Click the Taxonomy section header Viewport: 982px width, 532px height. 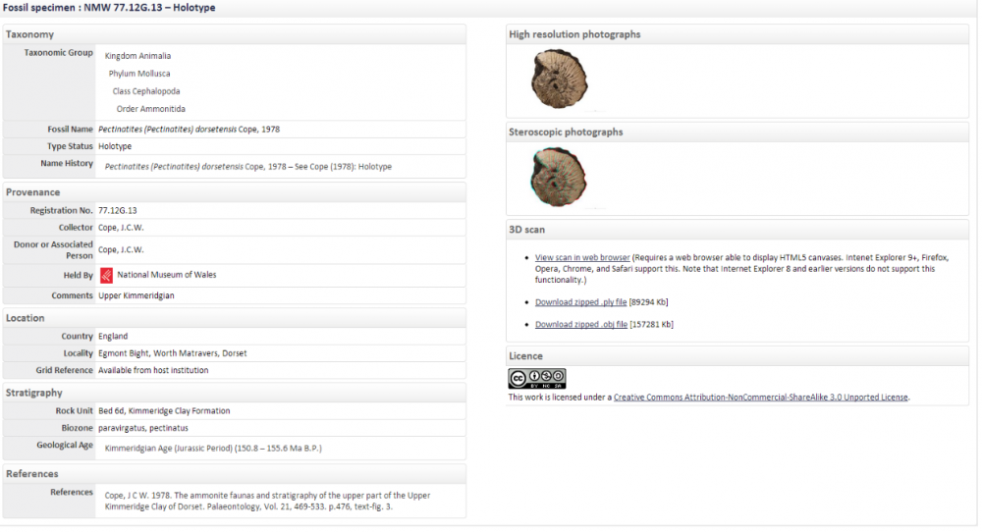(x=30, y=34)
